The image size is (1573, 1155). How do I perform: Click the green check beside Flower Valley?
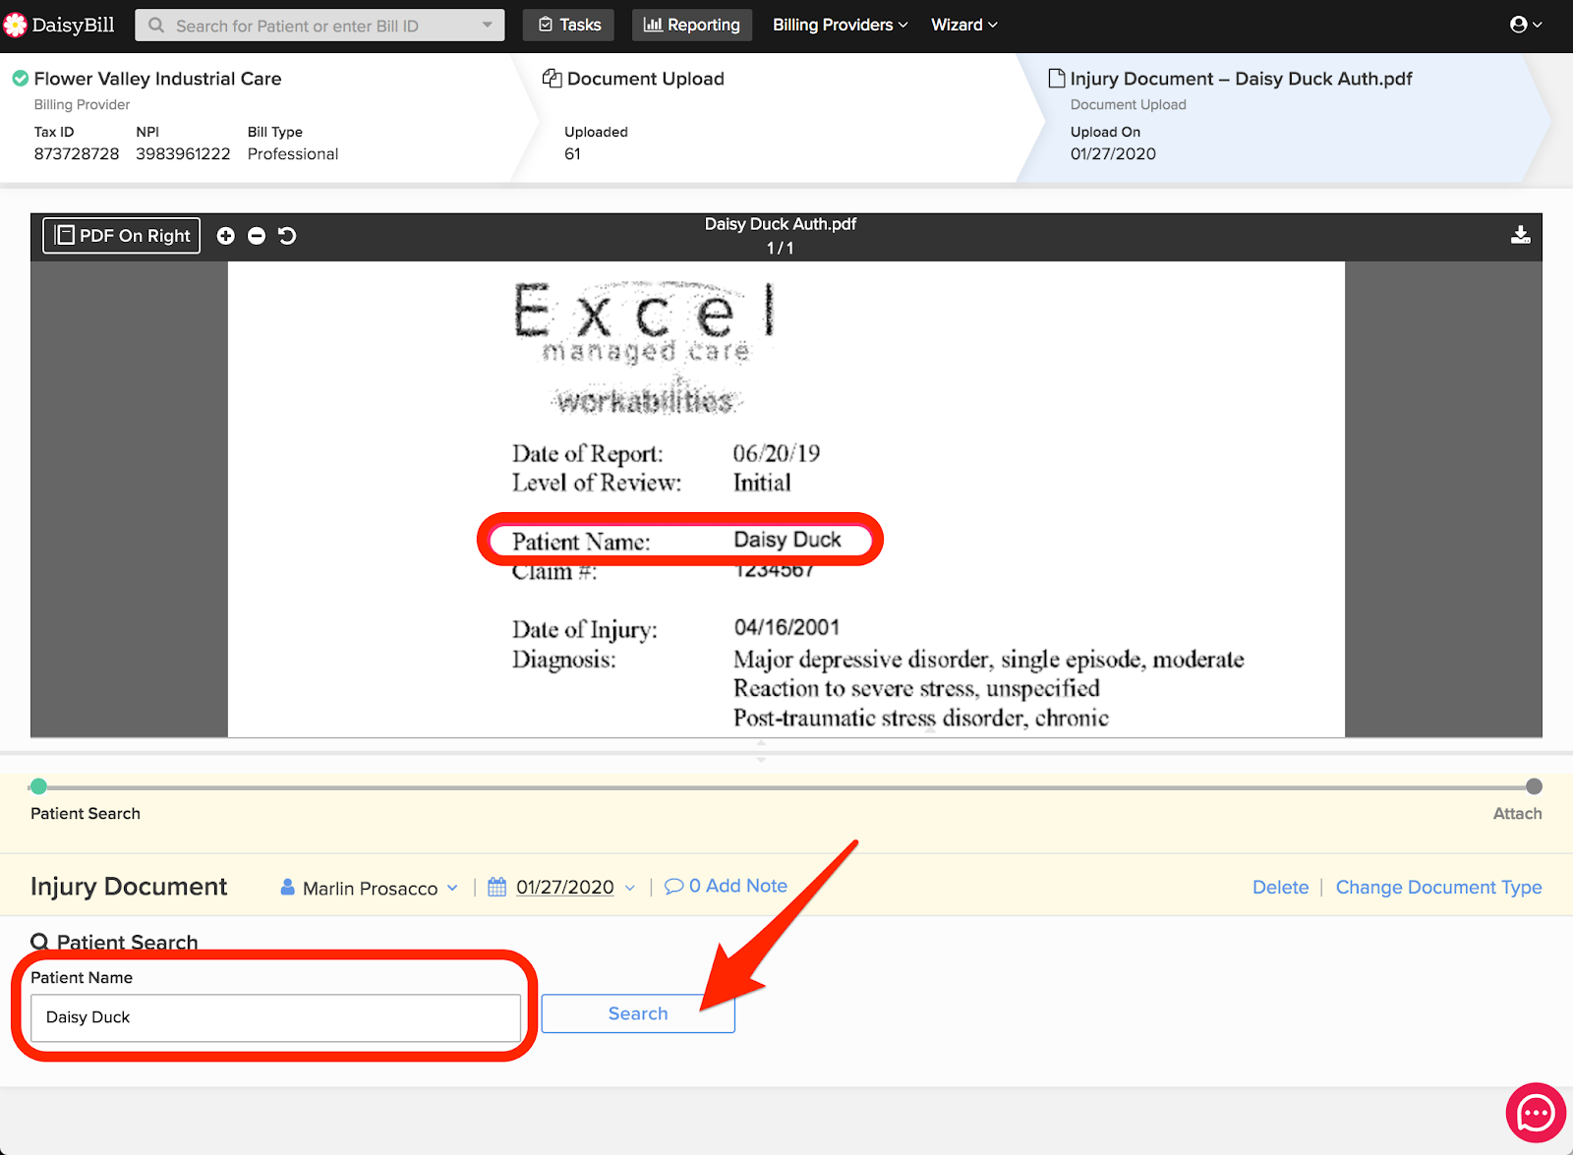click(20, 78)
